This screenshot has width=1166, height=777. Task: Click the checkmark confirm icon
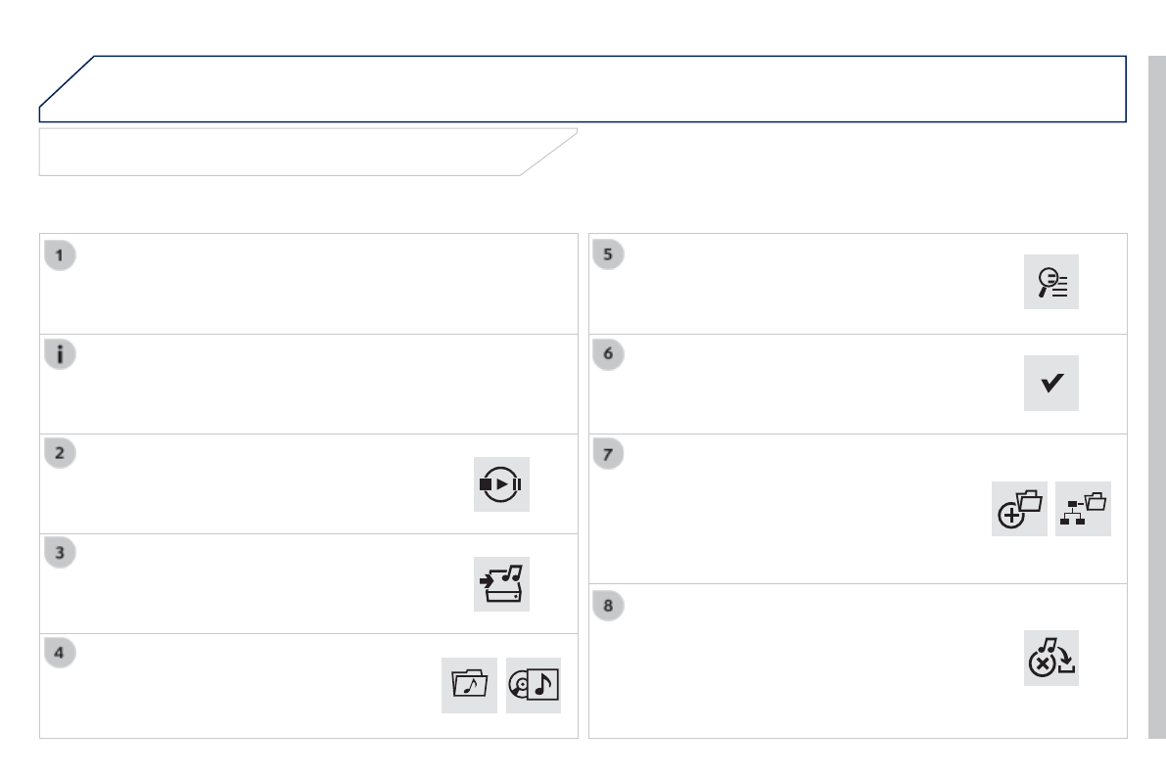click(1051, 383)
